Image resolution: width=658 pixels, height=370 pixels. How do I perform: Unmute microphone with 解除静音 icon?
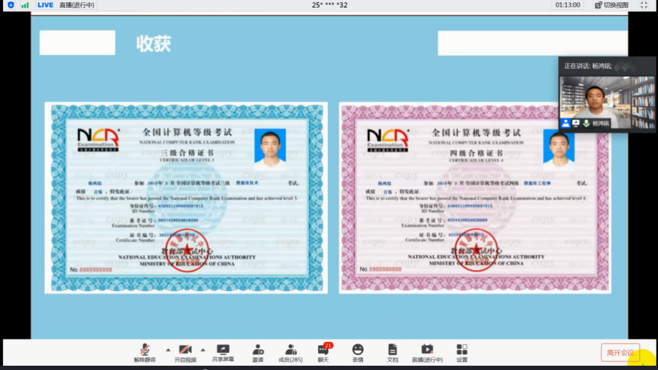[145, 354]
